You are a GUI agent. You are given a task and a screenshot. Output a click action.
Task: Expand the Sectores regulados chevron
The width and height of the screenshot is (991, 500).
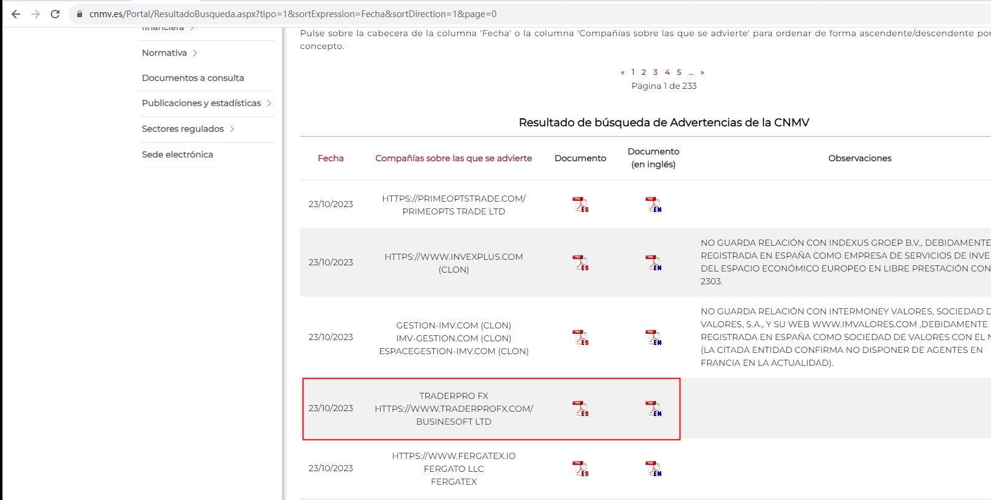pos(232,129)
